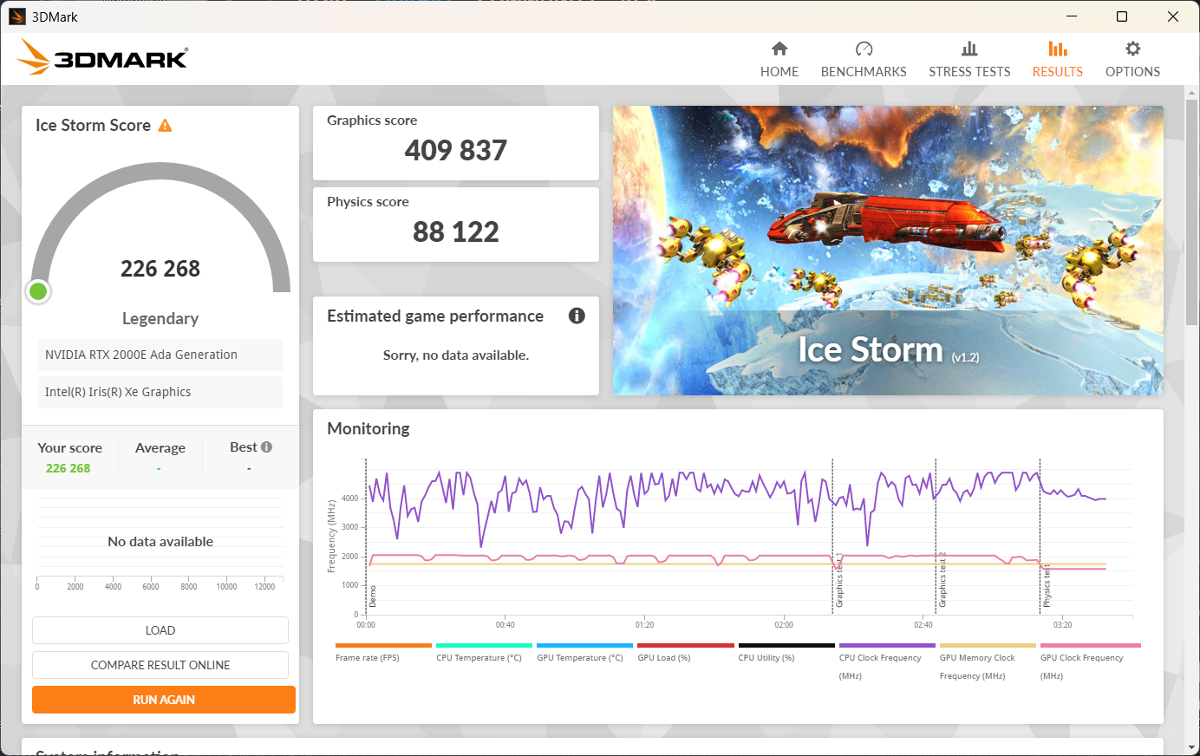Click the 3DMark app icon in the title bar
The width and height of the screenshot is (1200, 756).
[17, 16]
